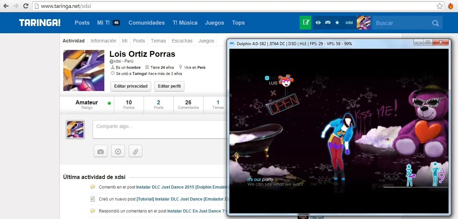This screenshot has width=458, height=219.
Task: Click the header user avatar thumbnail
Action: pos(364,23)
